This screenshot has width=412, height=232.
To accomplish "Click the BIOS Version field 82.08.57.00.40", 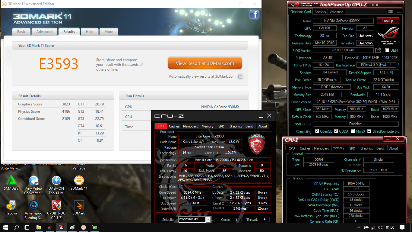I will pos(343,50).
